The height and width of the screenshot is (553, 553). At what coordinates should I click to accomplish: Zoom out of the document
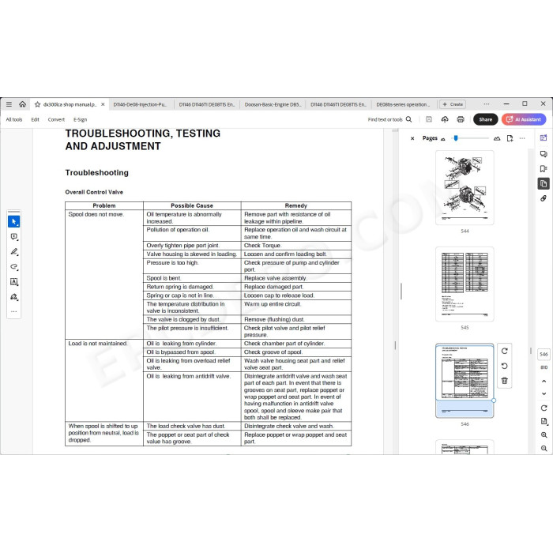[544, 448]
